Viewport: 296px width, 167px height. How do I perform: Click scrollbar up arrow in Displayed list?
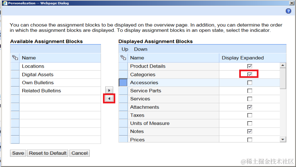pyautogui.click(x=283, y=65)
